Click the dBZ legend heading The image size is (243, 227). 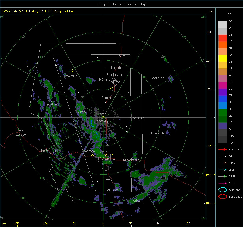[229, 14]
